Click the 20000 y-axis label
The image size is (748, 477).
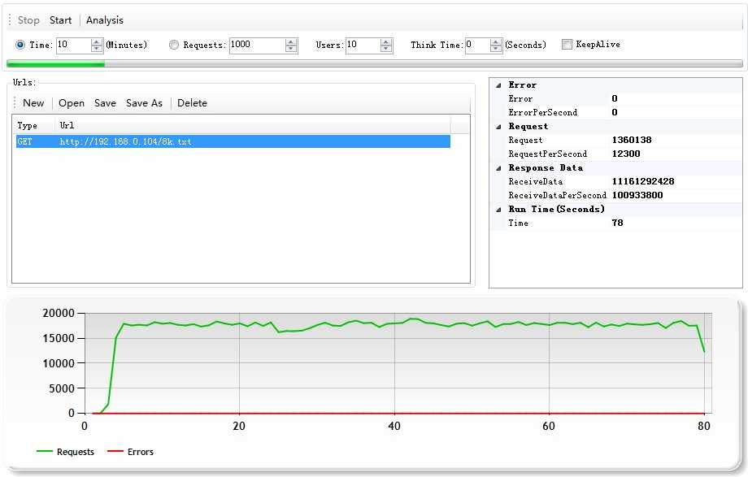coord(59,314)
